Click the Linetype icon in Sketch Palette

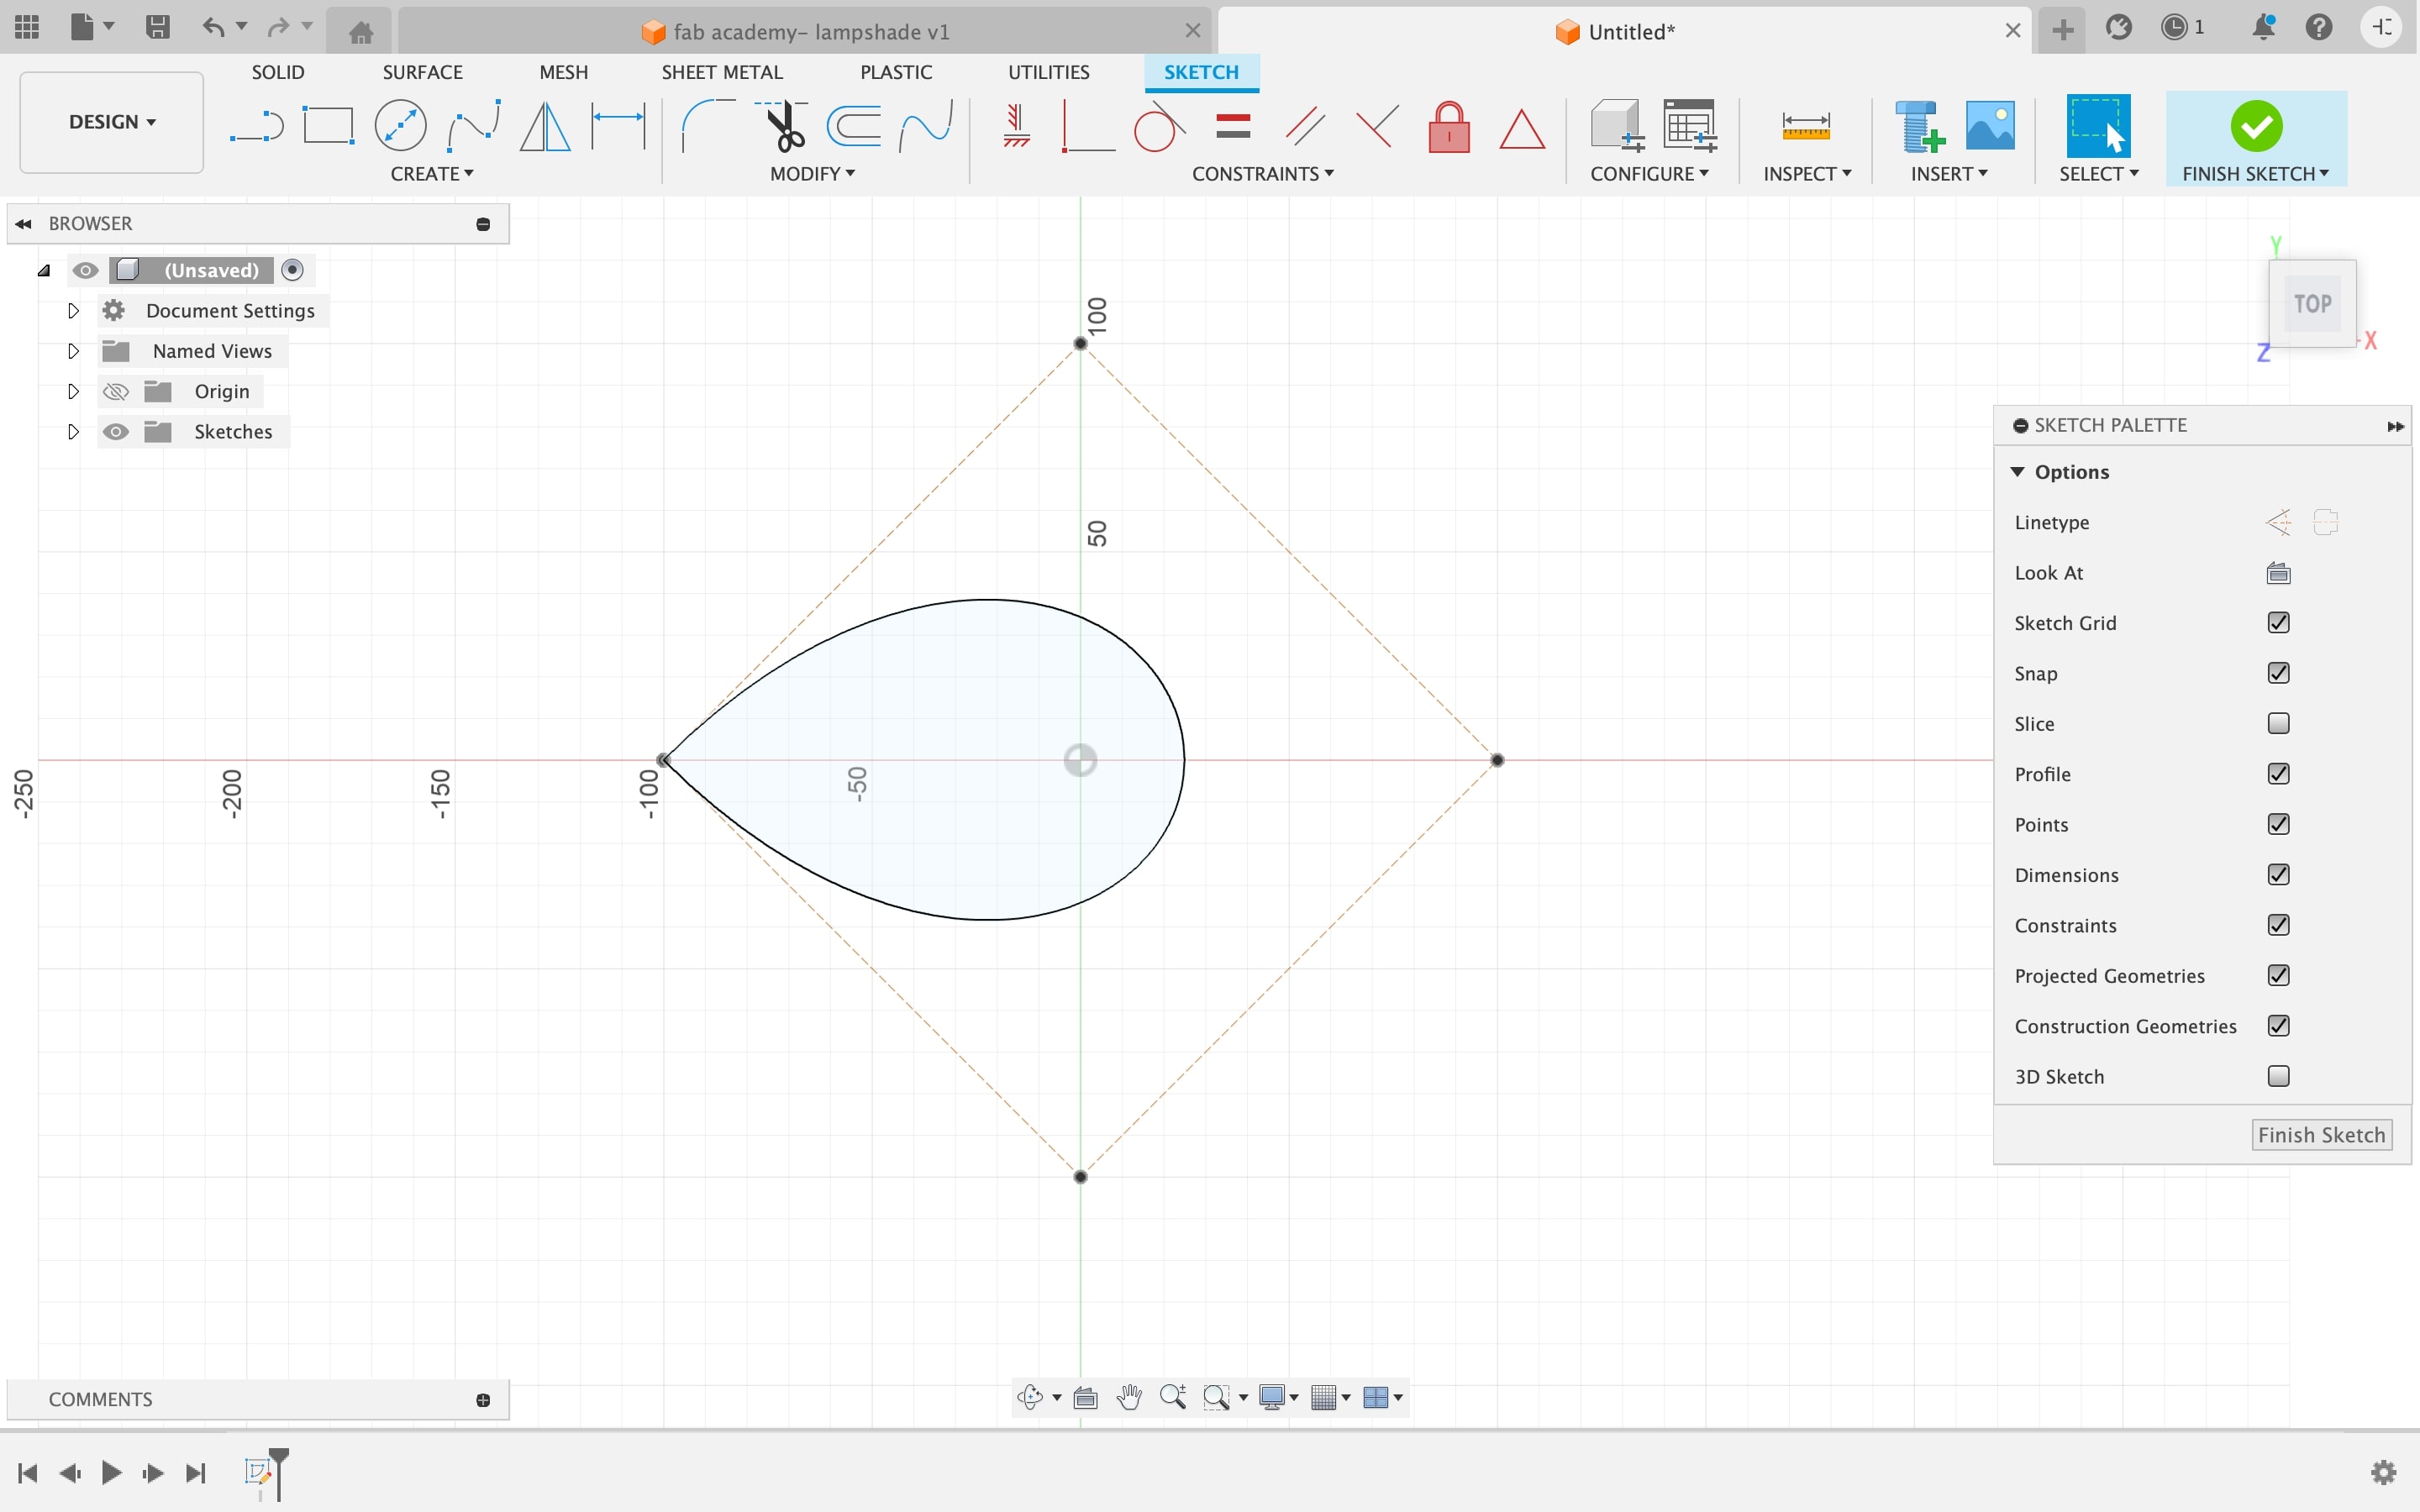click(x=2277, y=521)
